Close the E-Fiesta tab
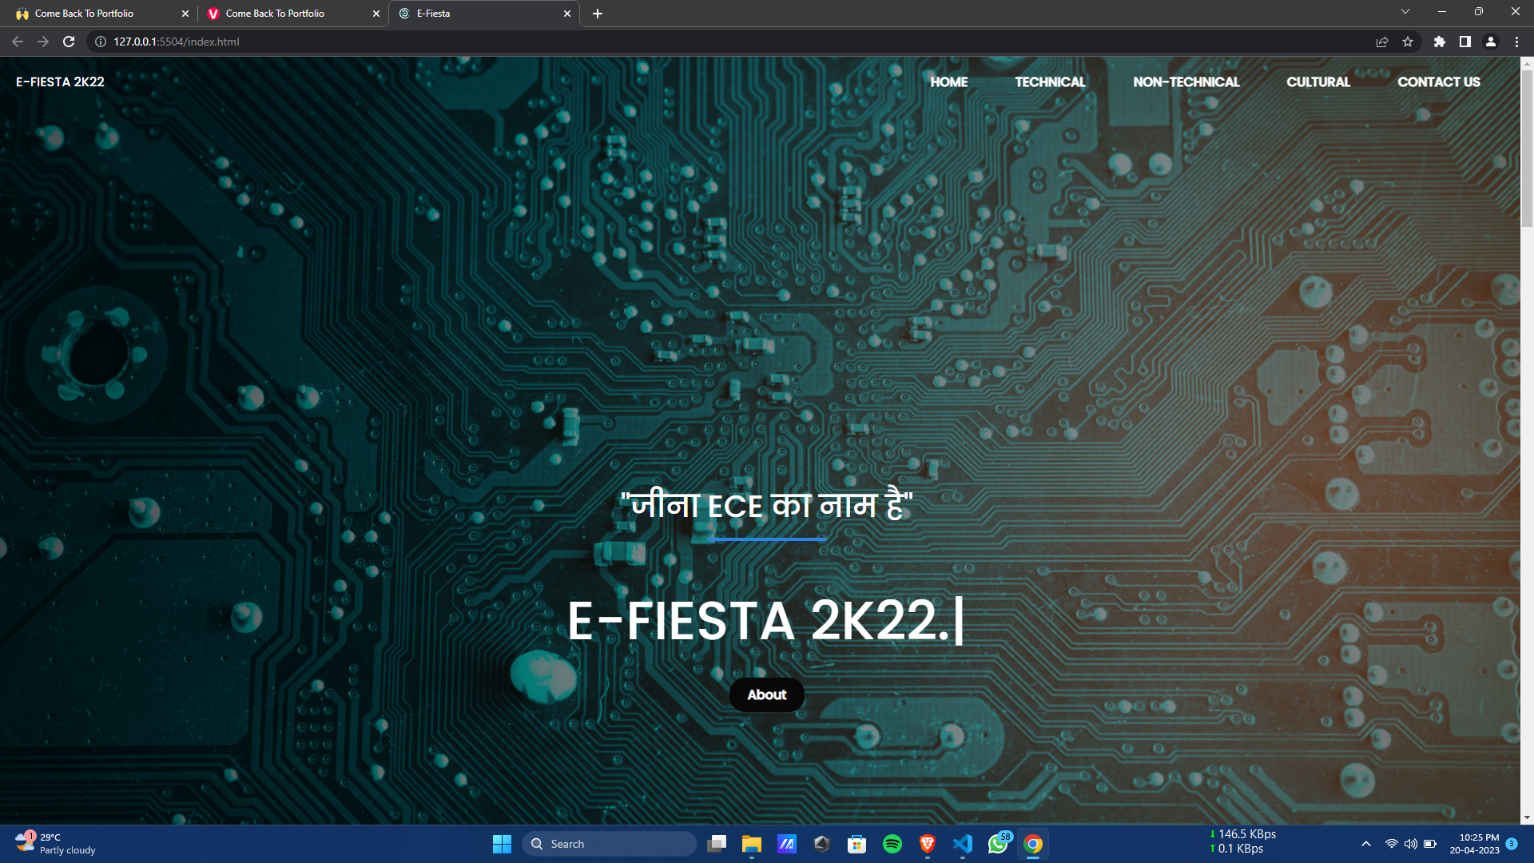 coord(567,14)
